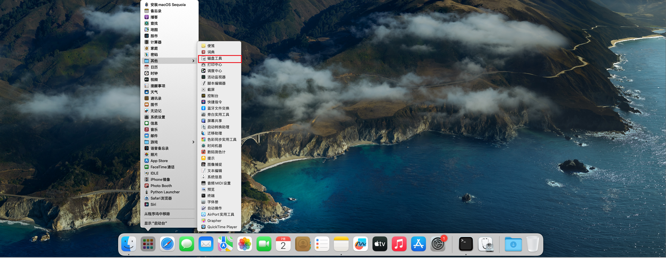Choose Safari浏览器 from the list
The height and width of the screenshot is (258, 666).
pos(170,198)
